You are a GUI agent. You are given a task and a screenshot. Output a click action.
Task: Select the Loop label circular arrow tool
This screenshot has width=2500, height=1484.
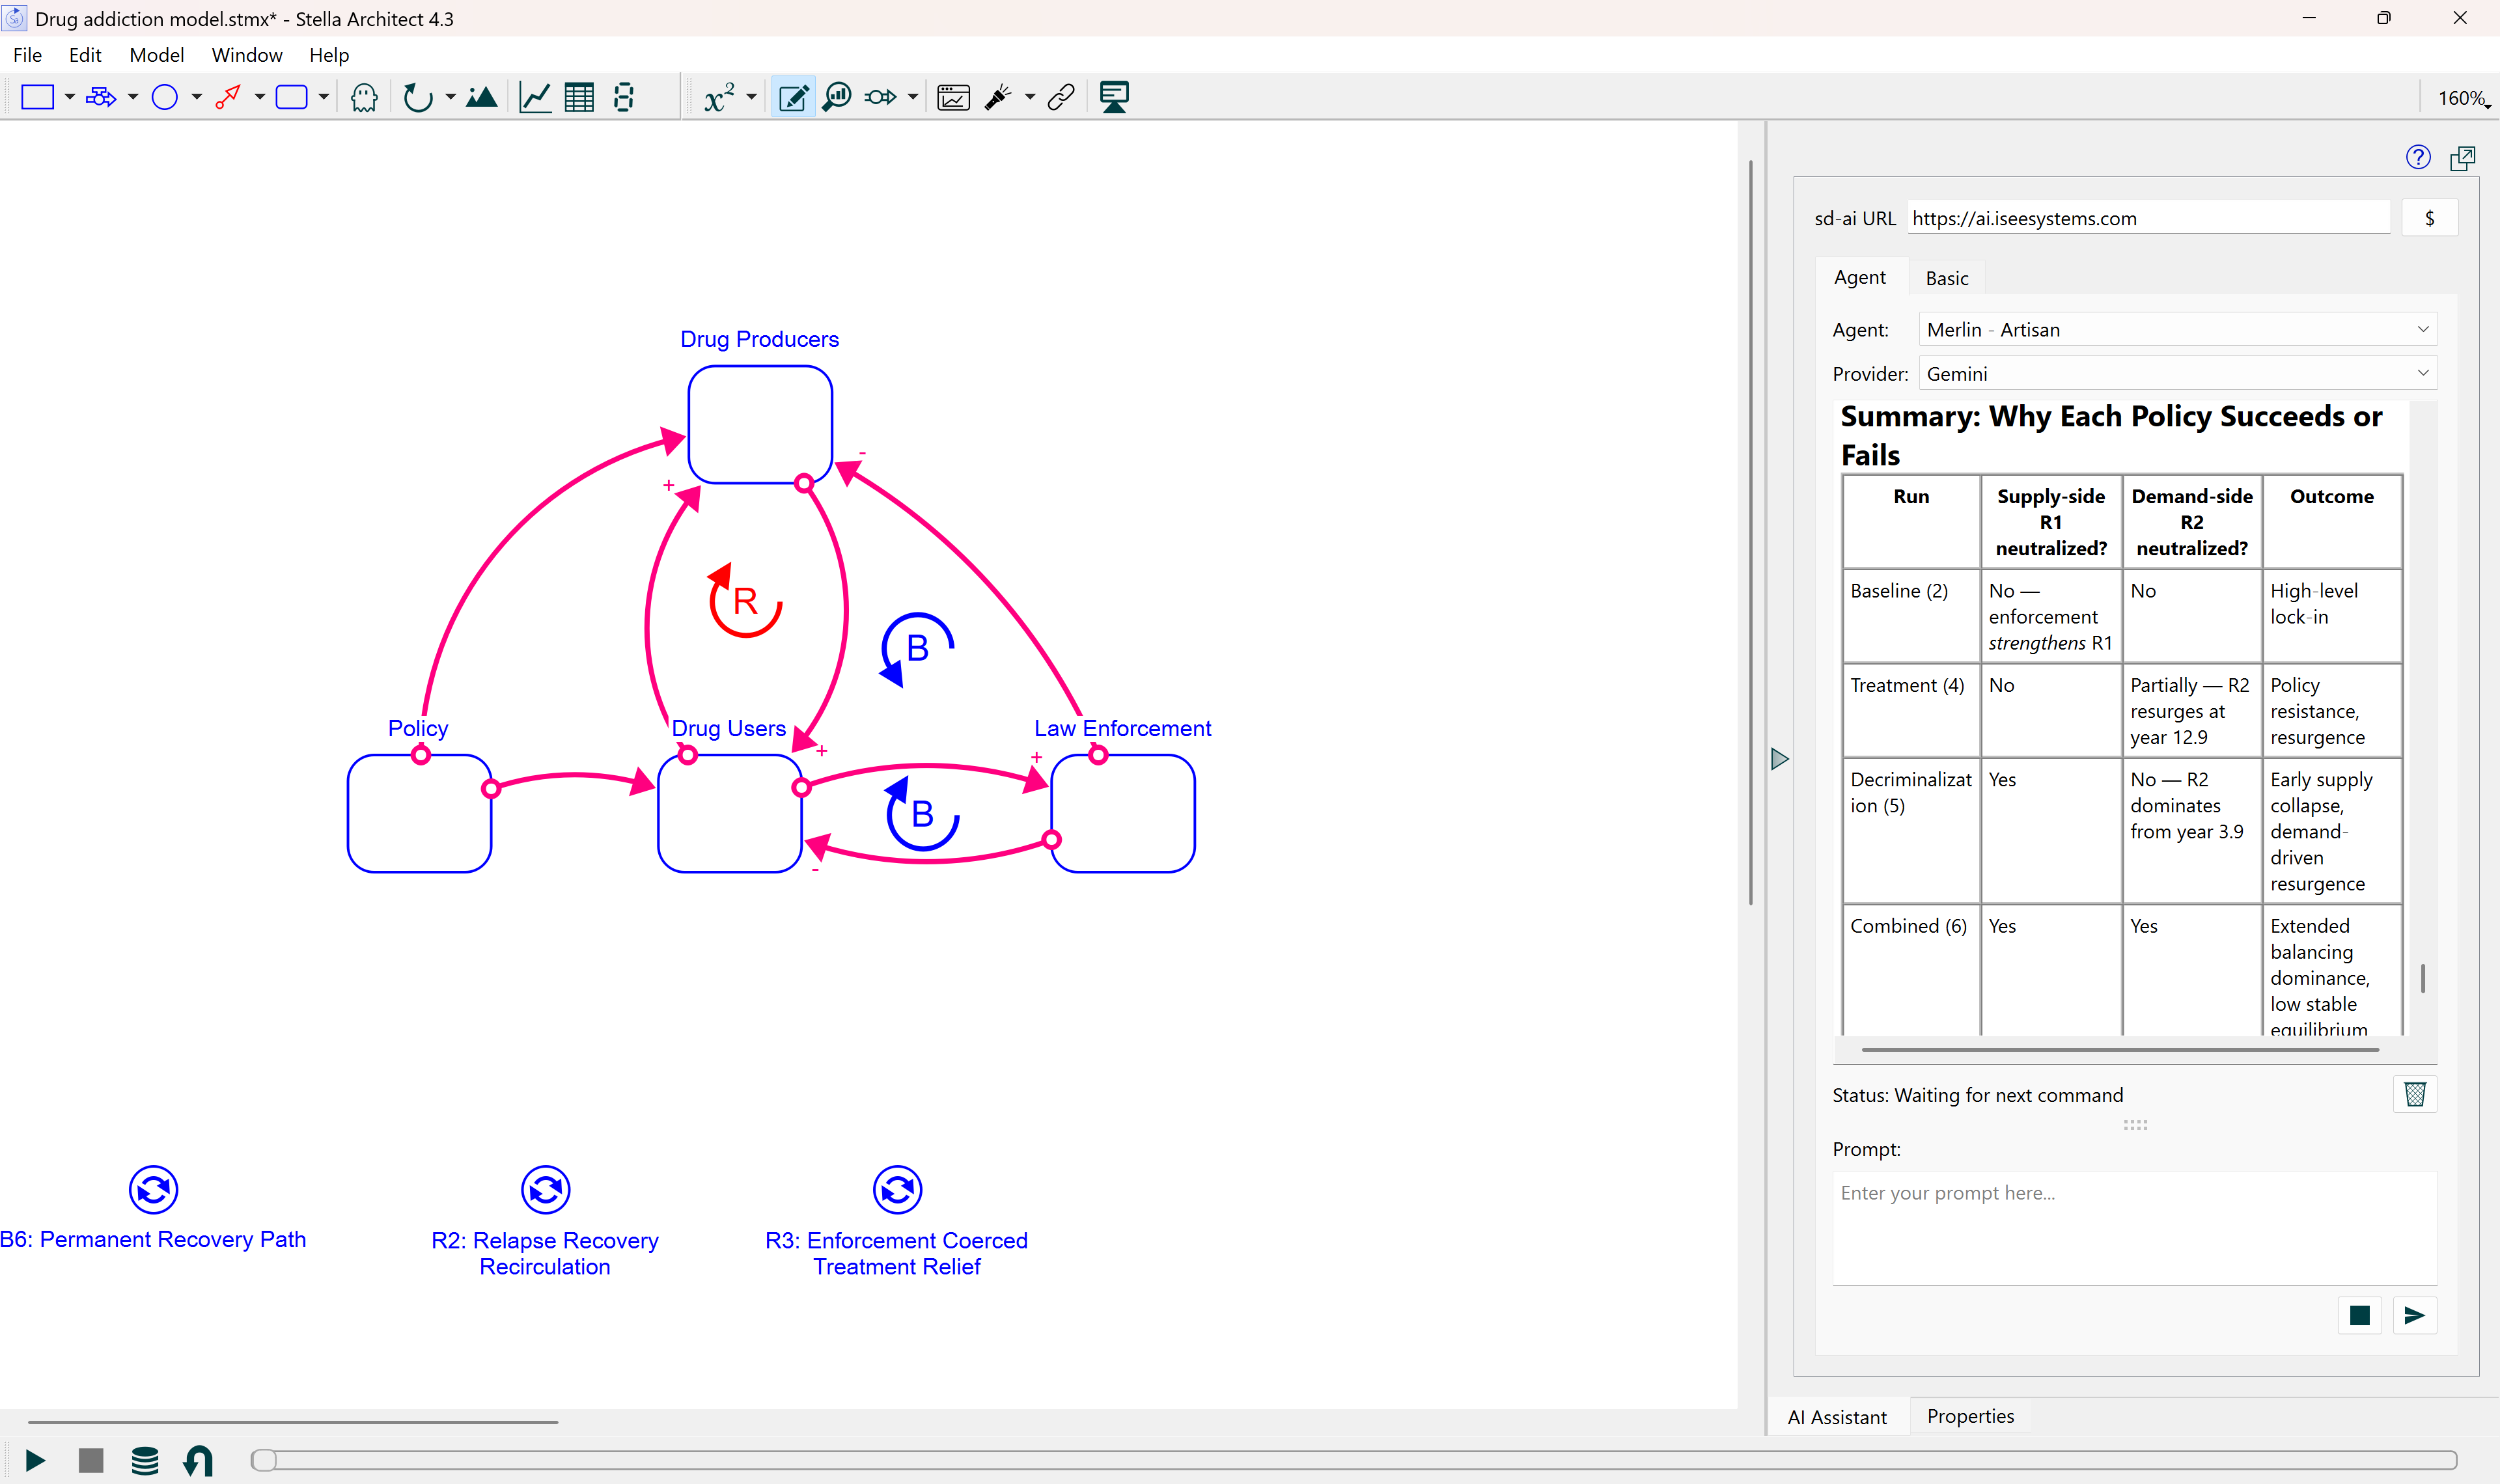418,97
